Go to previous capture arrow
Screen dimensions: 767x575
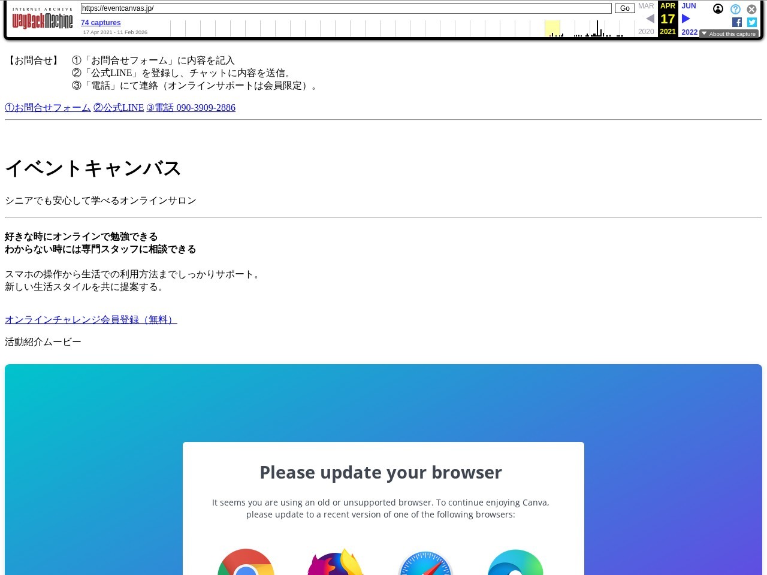coord(650,19)
